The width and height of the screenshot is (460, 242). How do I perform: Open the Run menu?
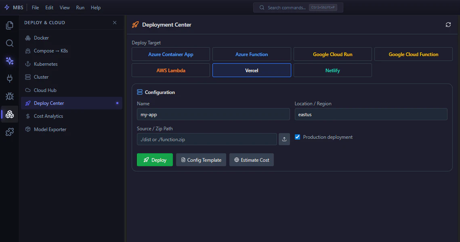(x=80, y=7)
